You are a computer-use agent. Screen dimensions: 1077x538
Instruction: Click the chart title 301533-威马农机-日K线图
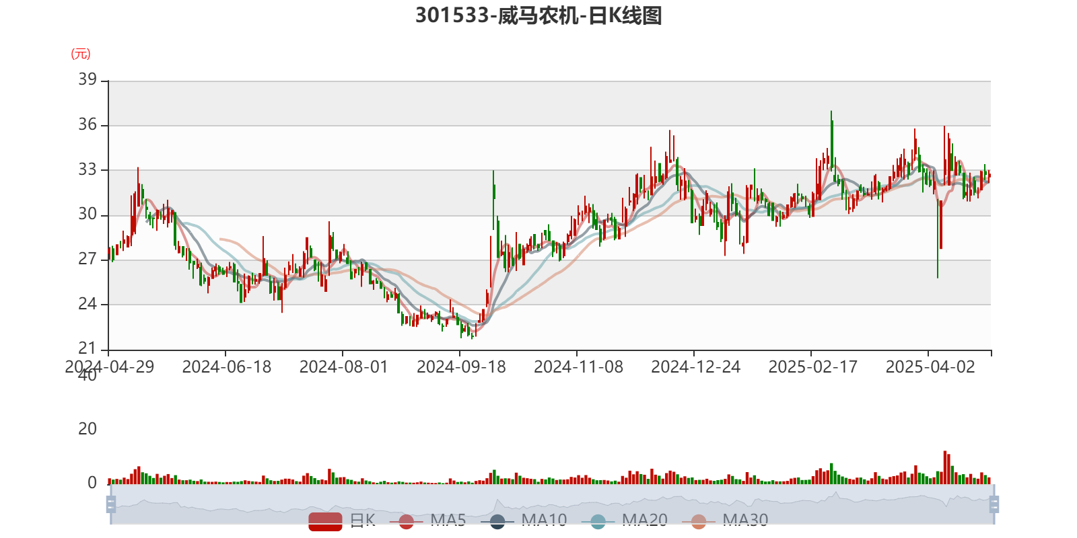538,15
